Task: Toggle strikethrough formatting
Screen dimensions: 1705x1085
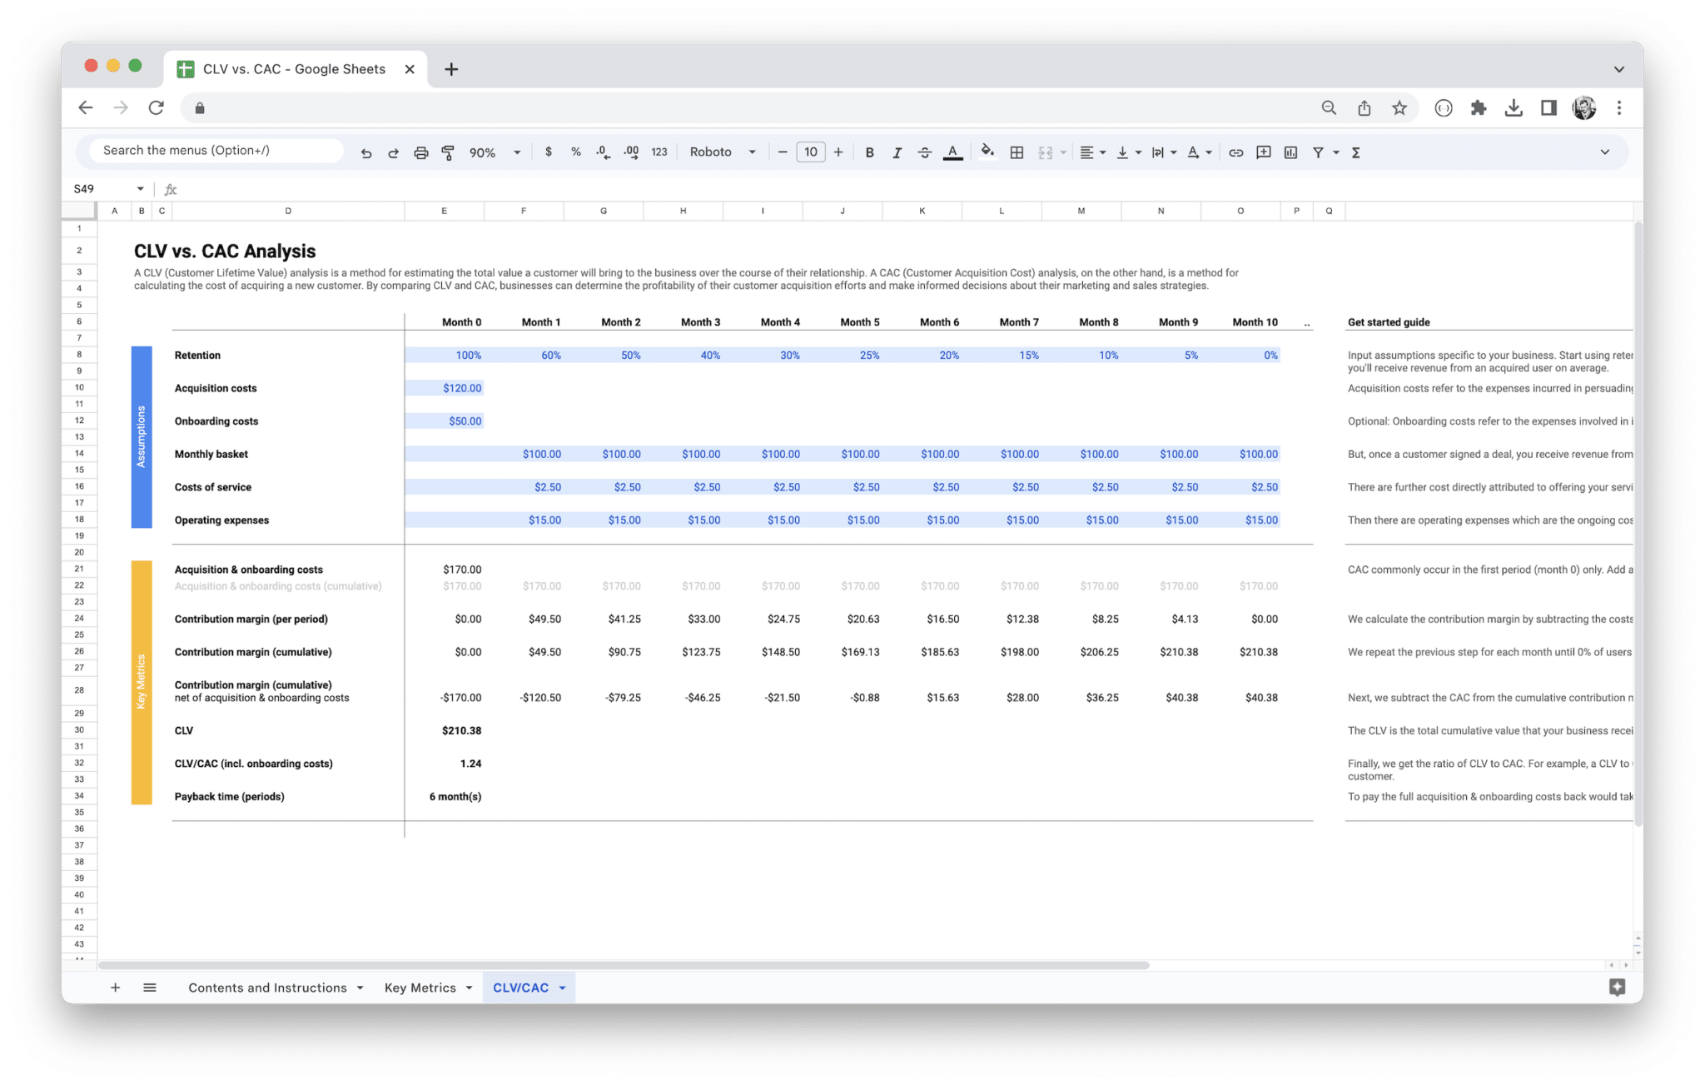Action: coord(925,152)
